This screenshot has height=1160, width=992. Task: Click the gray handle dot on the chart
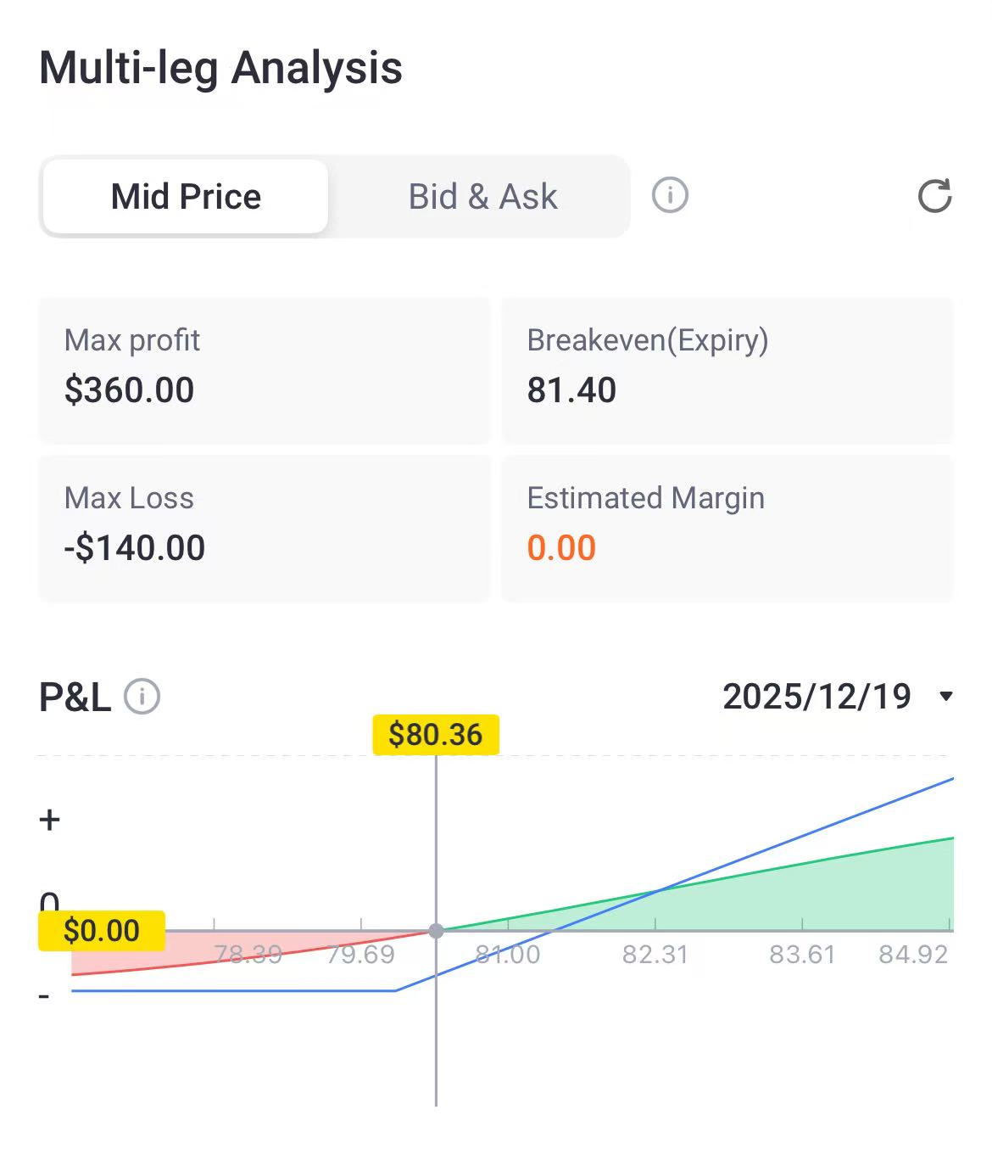pyautogui.click(x=436, y=931)
